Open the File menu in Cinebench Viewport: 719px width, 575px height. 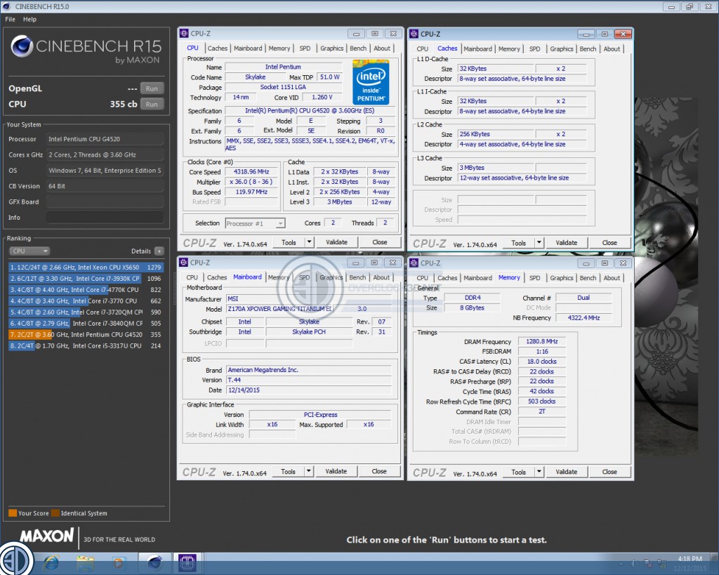point(10,19)
